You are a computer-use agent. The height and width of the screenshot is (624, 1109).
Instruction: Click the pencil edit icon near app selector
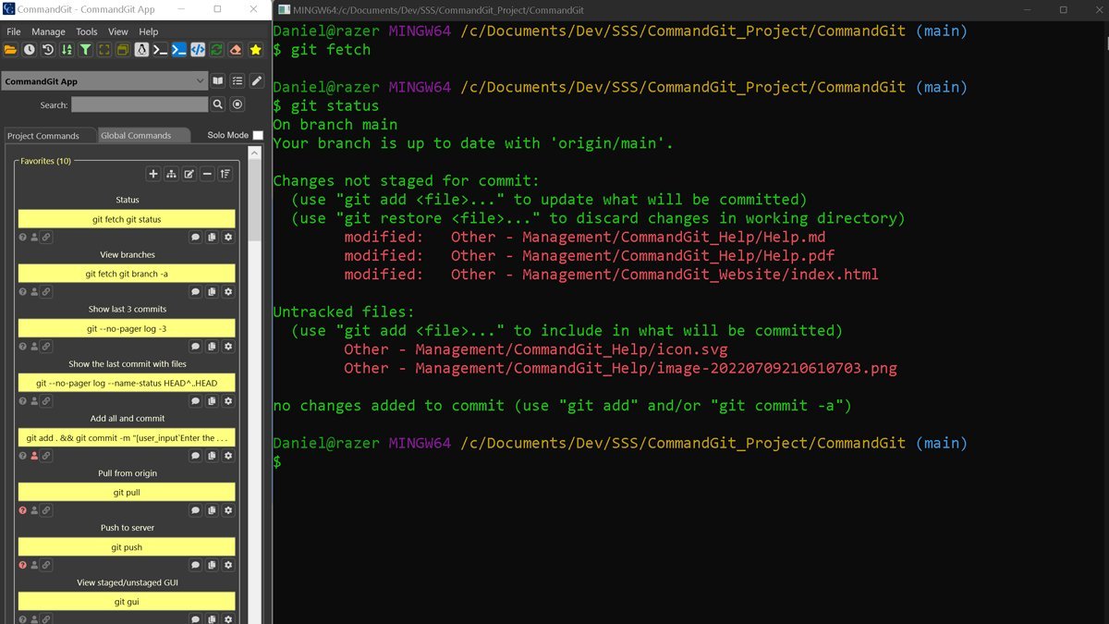pyautogui.click(x=256, y=80)
